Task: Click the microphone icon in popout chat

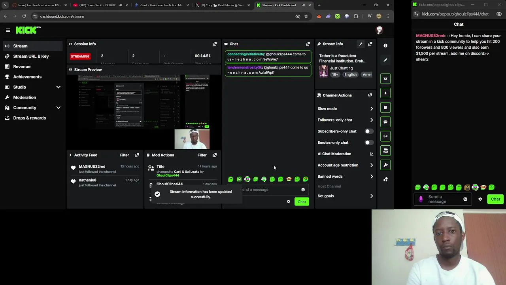Action: [x=421, y=199]
